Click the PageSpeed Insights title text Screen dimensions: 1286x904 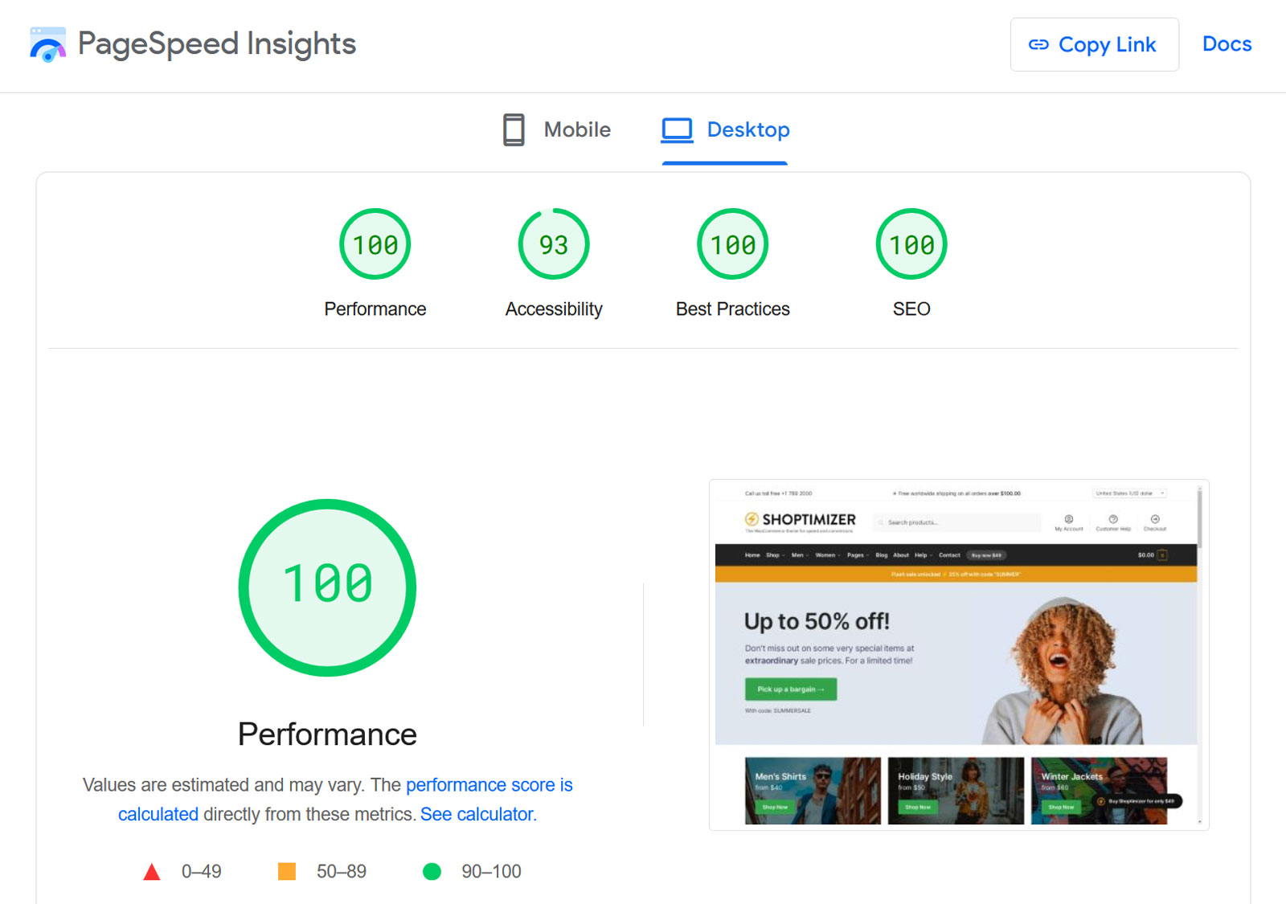point(217,44)
